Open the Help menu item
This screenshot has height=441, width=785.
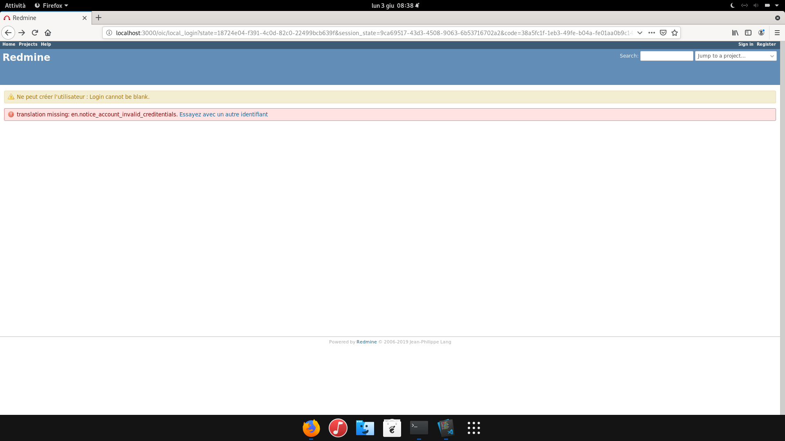[x=46, y=44]
